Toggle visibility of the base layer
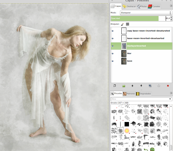173x151 pixels. click(x=113, y=61)
